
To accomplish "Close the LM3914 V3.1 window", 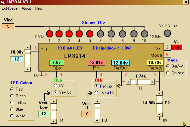I will pos(186,2).
